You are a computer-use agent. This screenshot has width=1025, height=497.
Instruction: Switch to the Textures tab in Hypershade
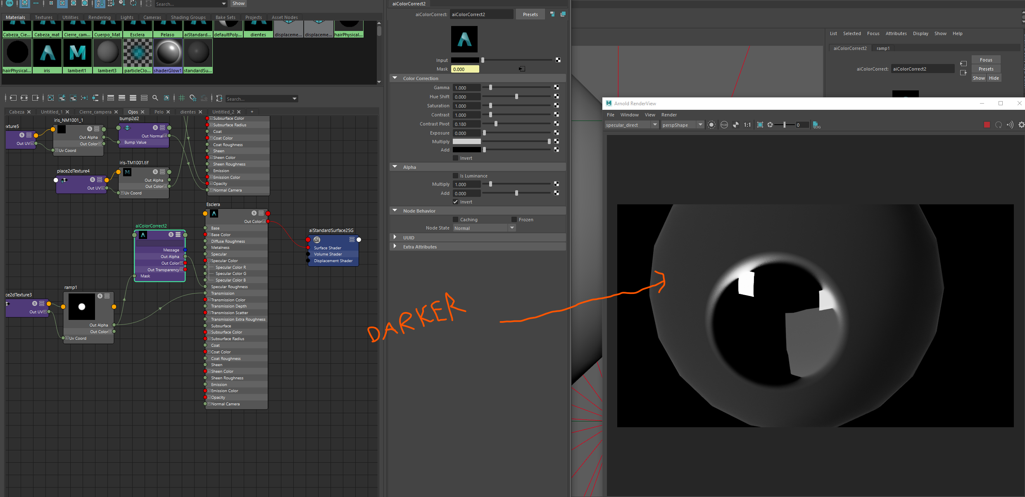click(x=43, y=17)
